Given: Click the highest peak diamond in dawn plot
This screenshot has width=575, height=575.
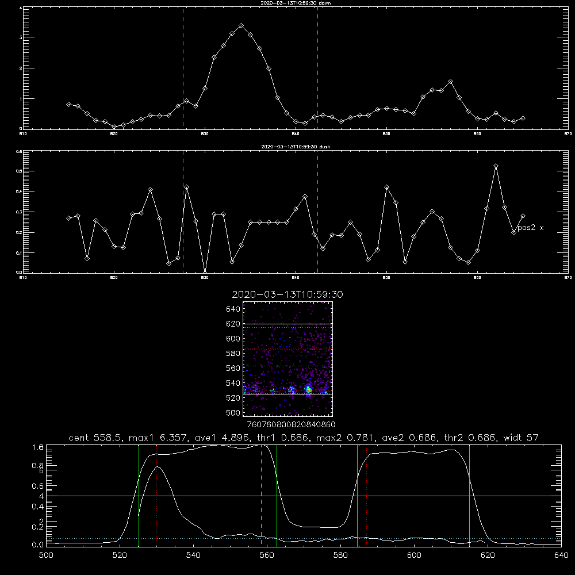Looking at the screenshot, I should click(x=241, y=26).
